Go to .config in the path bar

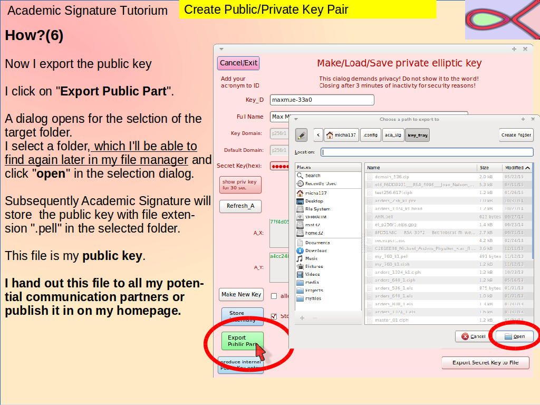(371, 135)
